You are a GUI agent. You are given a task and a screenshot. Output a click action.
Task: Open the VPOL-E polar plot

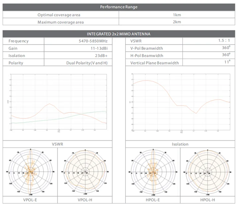[x=31, y=172]
